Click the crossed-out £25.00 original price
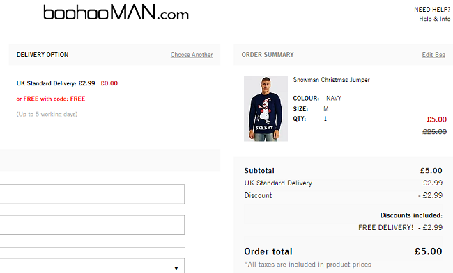The height and width of the screenshot is (273, 453). pos(434,131)
